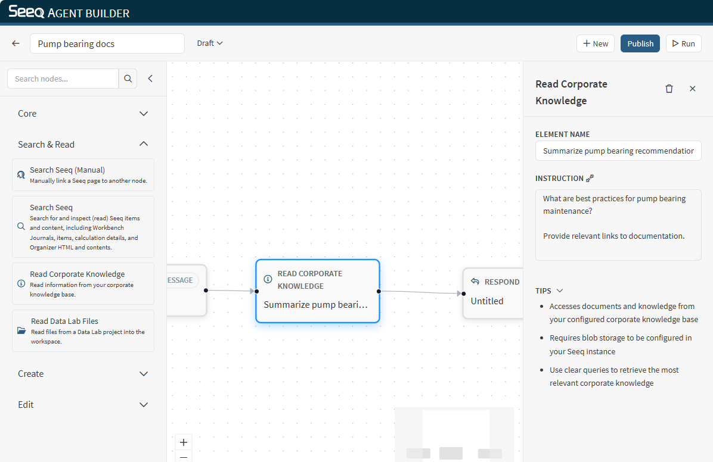Viewport: 713px width, 462px height.
Task: Click the New button
Action: coord(595,43)
